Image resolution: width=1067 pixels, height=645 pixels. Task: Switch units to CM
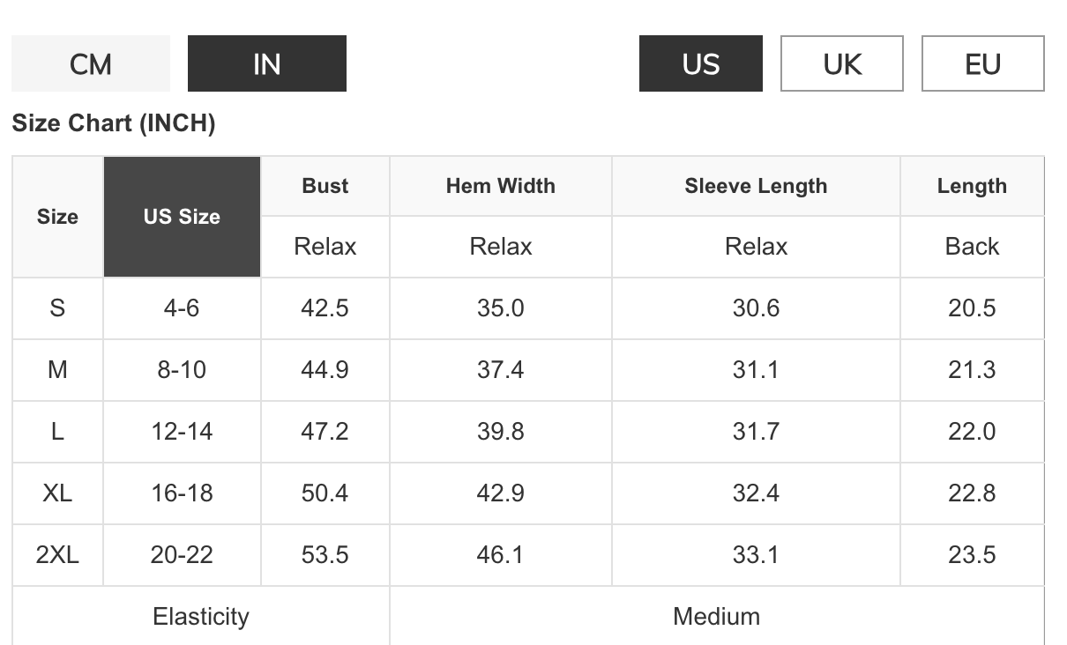click(91, 63)
